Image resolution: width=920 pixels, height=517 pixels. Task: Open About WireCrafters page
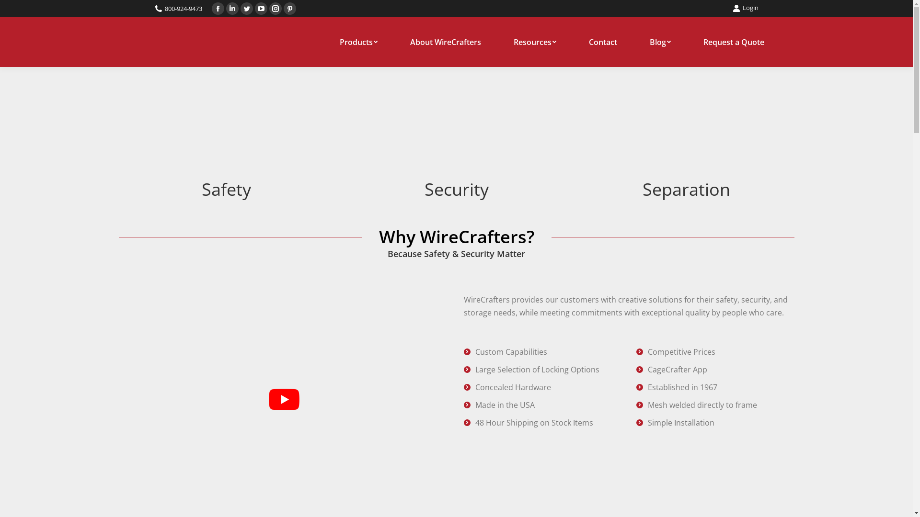(x=446, y=42)
